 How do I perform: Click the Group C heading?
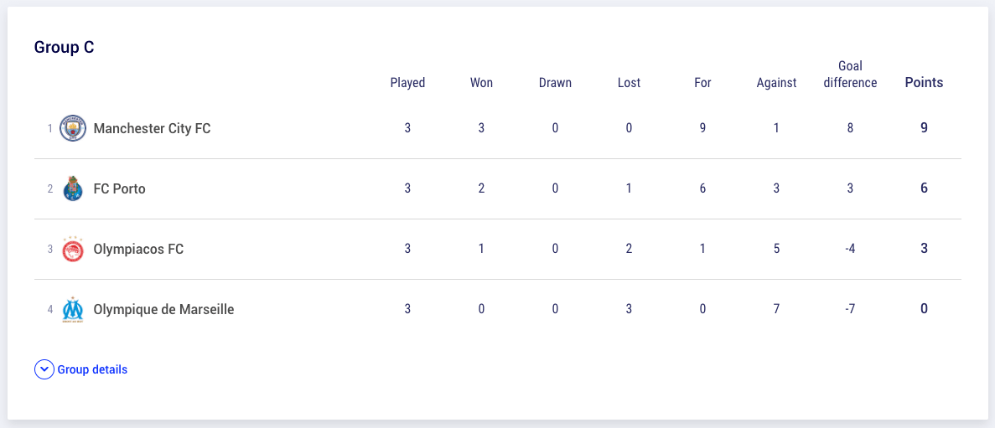click(64, 48)
